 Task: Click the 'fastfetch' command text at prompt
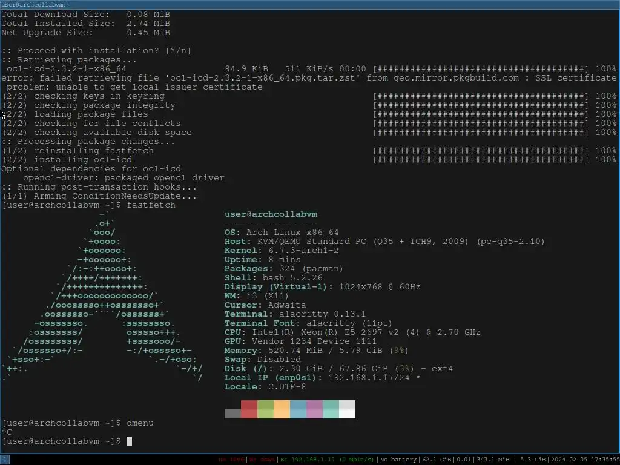coord(151,205)
